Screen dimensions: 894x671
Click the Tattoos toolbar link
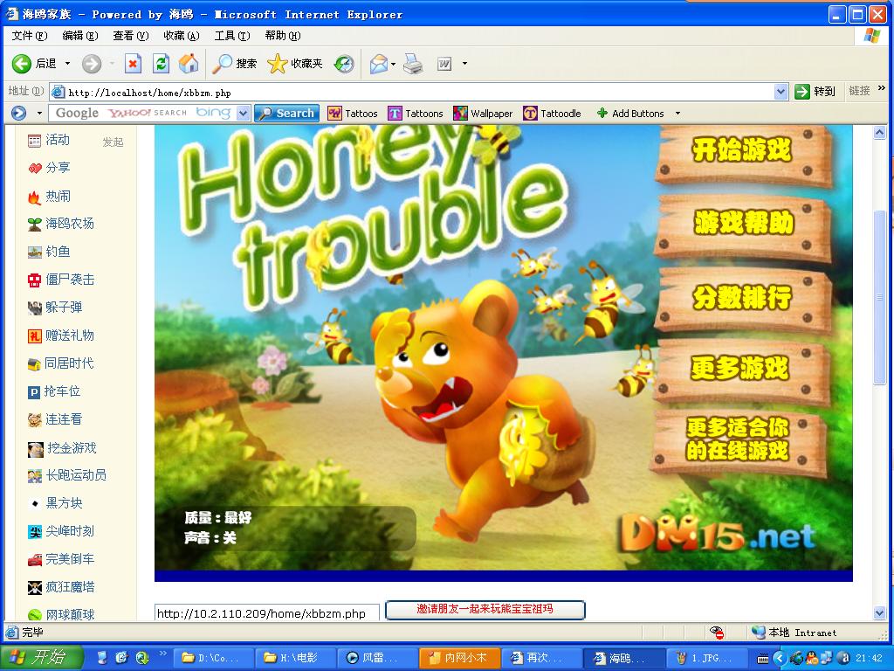click(x=353, y=114)
